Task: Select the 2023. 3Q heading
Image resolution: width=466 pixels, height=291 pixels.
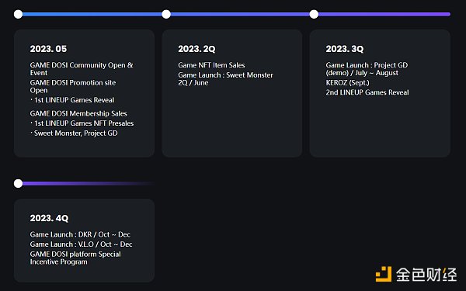Action: click(x=344, y=49)
